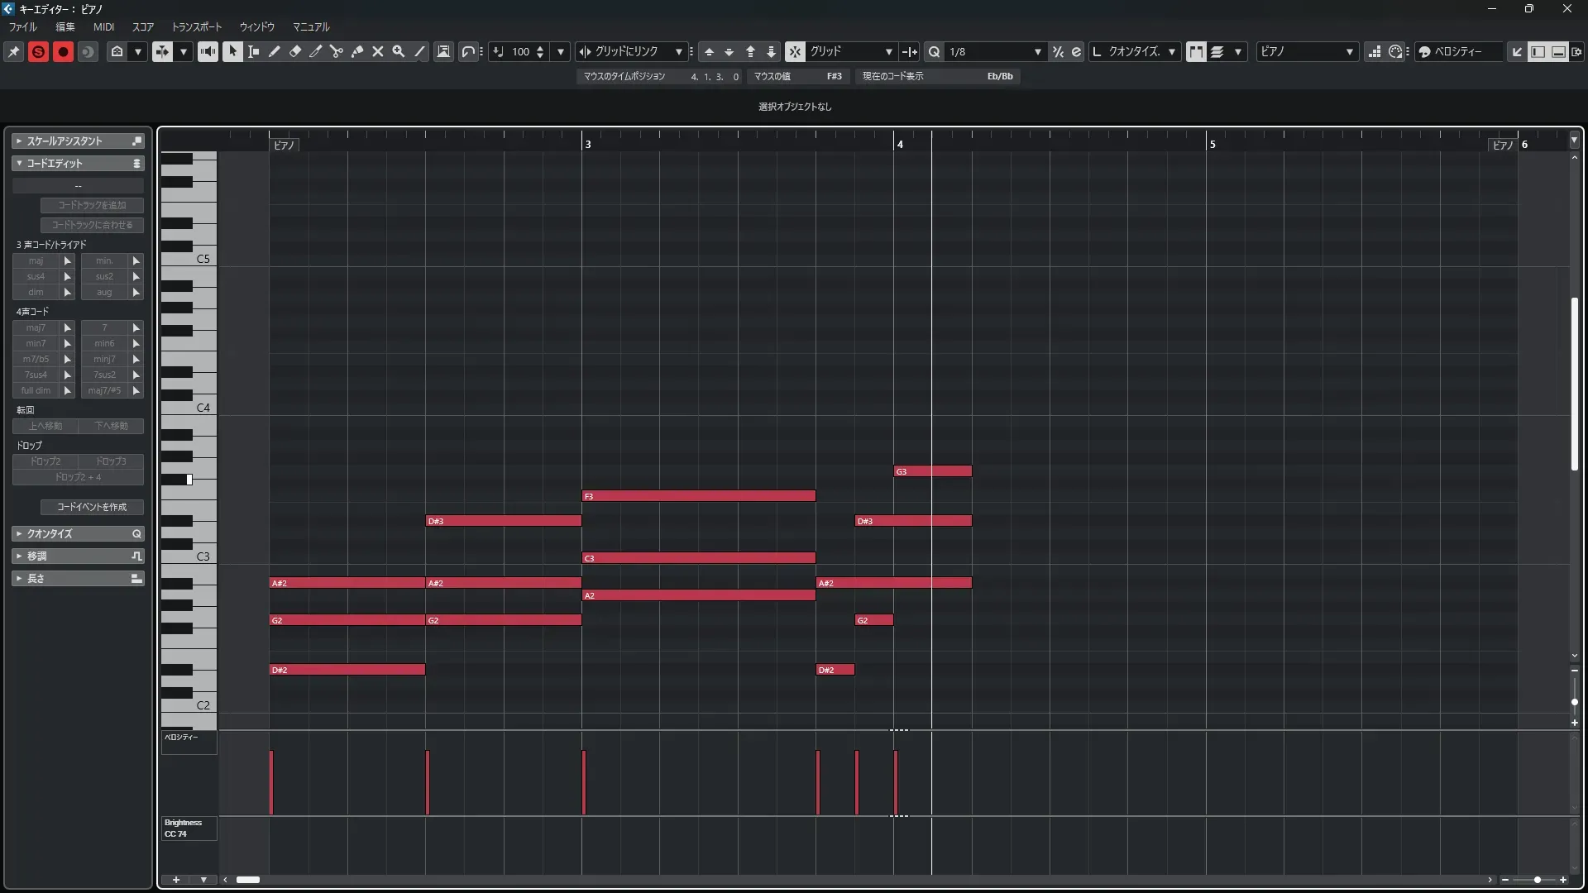The height and width of the screenshot is (893, 1588).
Task: Select the Erase tool
Action: point(294,51)
